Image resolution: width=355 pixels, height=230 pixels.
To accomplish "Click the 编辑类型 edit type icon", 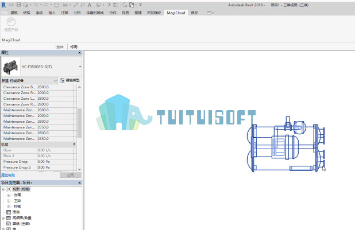I will point(62,81).
